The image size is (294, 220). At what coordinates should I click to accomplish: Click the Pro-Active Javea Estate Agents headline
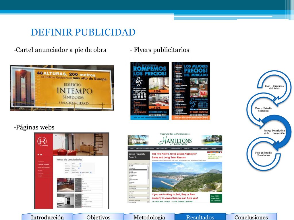point(174,156)
